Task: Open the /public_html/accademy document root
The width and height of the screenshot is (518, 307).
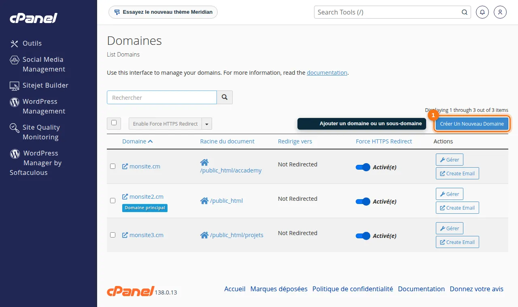Action: click(231, 170)
